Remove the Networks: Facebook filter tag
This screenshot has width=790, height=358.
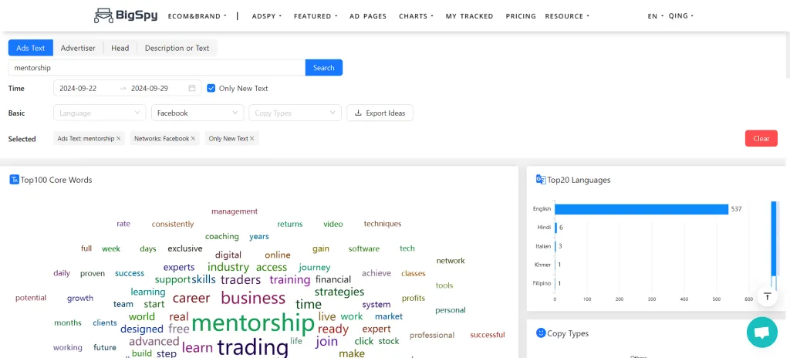tap(193, 139)
